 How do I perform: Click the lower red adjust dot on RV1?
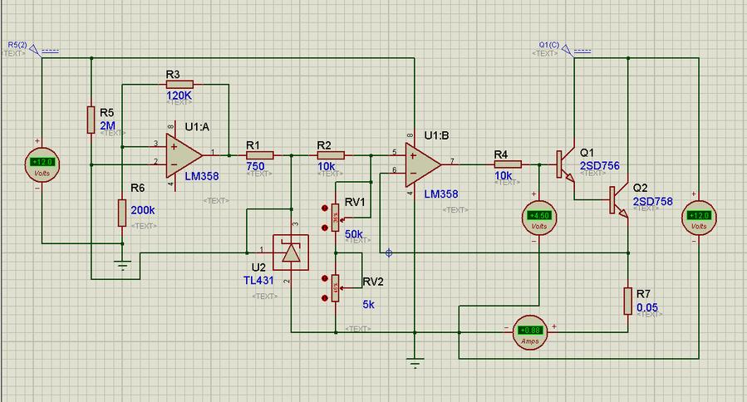[x=325, y=225]
